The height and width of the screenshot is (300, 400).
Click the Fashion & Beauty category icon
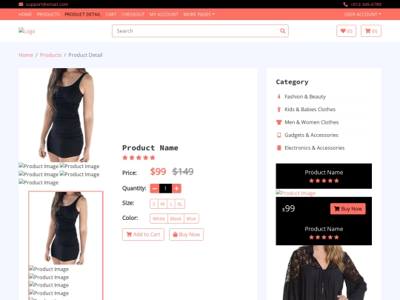click(x=279, y=96)
